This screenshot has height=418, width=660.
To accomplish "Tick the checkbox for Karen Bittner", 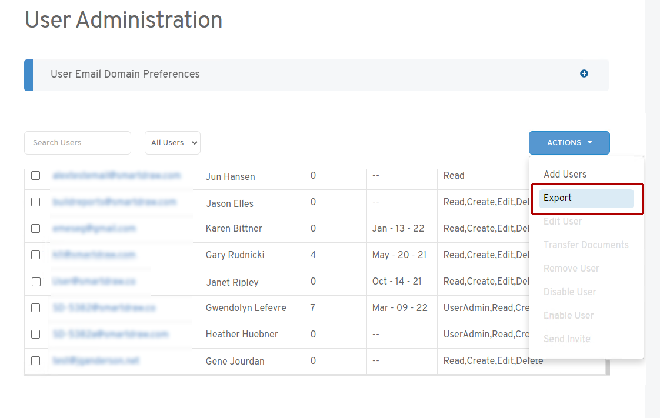I will tap(36, 228).
